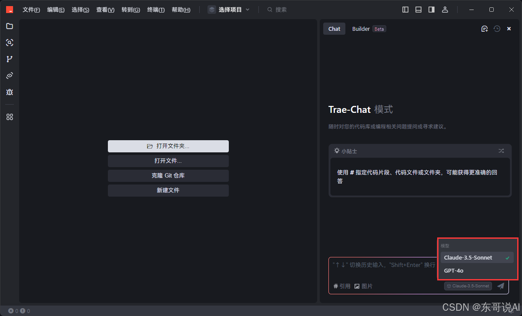Open the 文件(F) menu

tap(31, 10)
